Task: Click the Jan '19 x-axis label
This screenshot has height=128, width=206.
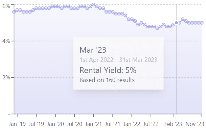Action: [17, 124]
